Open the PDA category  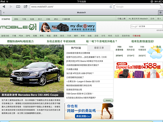click(x=21, y=36)
